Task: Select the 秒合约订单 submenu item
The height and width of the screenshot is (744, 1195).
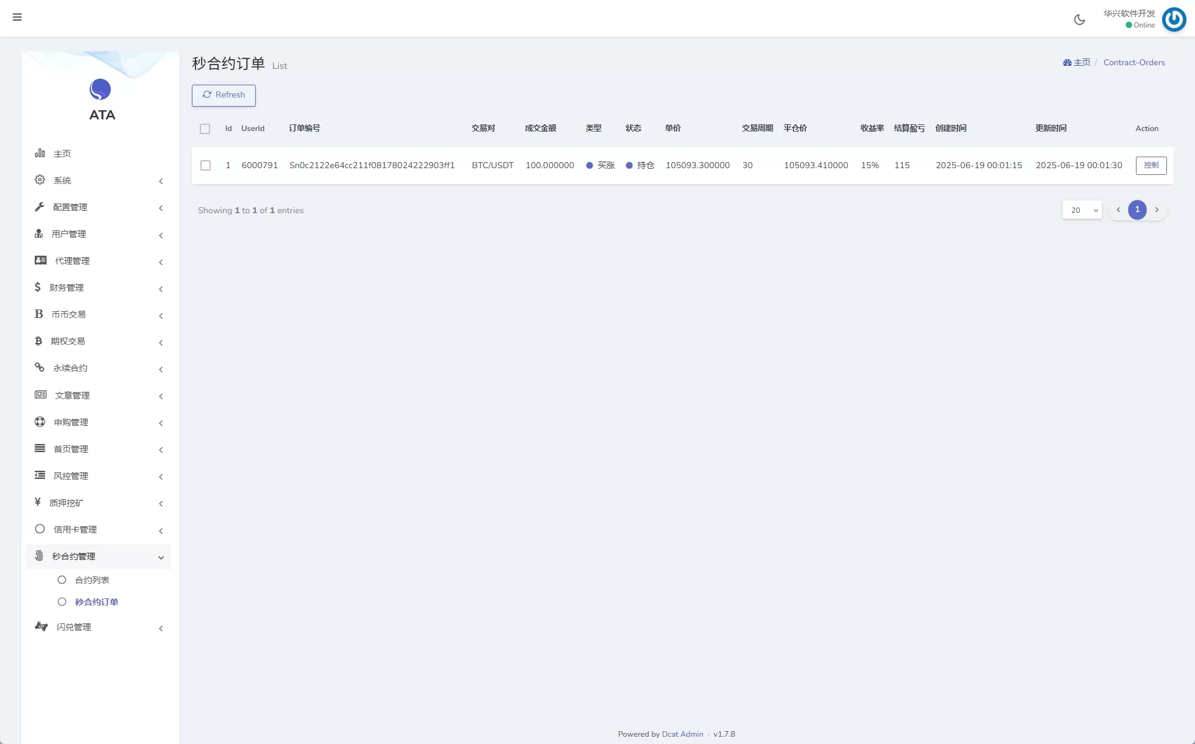Action: [96, 602]
